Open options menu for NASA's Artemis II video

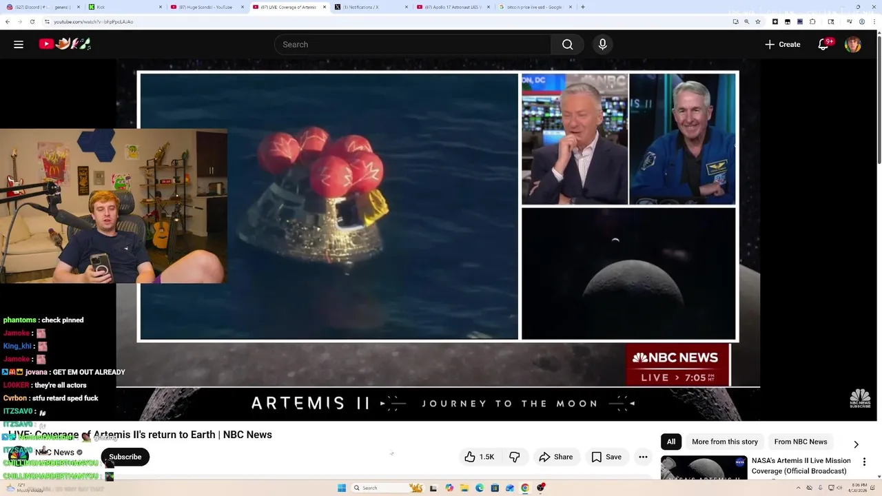(864, 462)
